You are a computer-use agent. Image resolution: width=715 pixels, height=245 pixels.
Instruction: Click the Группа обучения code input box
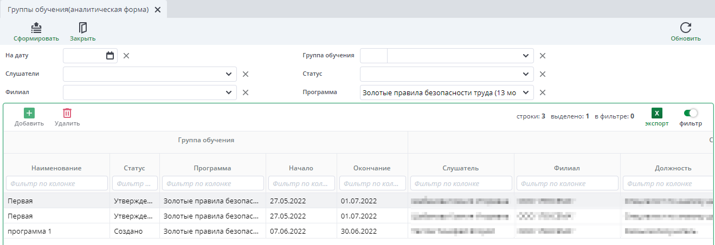click(373, 56)
